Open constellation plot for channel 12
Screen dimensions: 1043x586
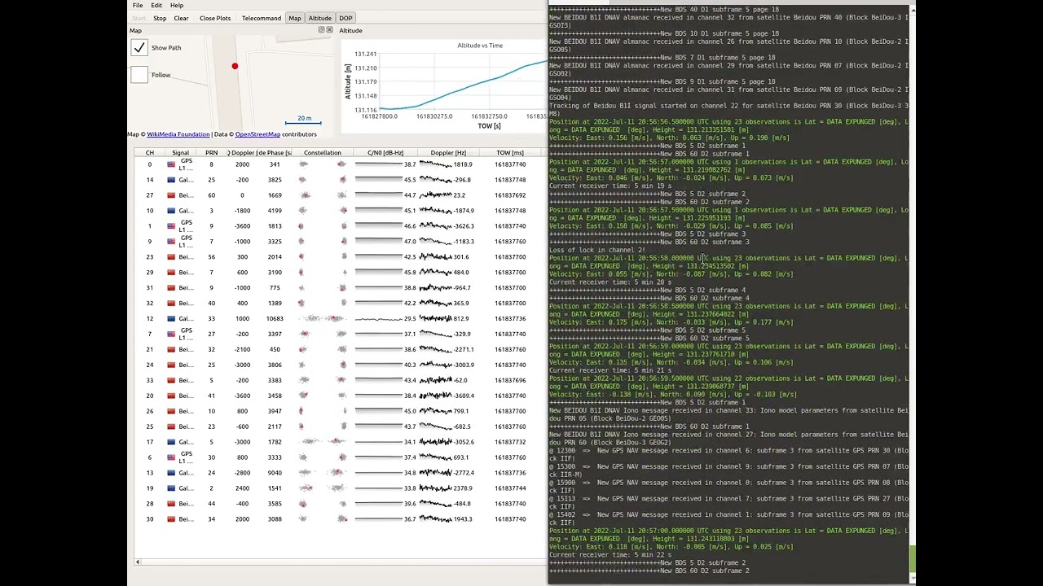coord(323,319)
